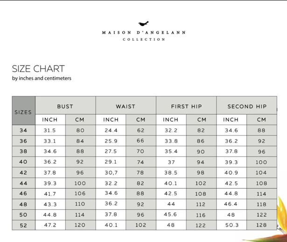The height and width of the screenshot is (242, 287).
Task: Select the Waist column header
Action: coord(126,107)
